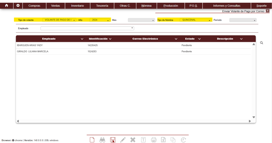The height and width of the screenshot is (143, 272).
Task: Click the clock history icon
Action: (183, 140)
